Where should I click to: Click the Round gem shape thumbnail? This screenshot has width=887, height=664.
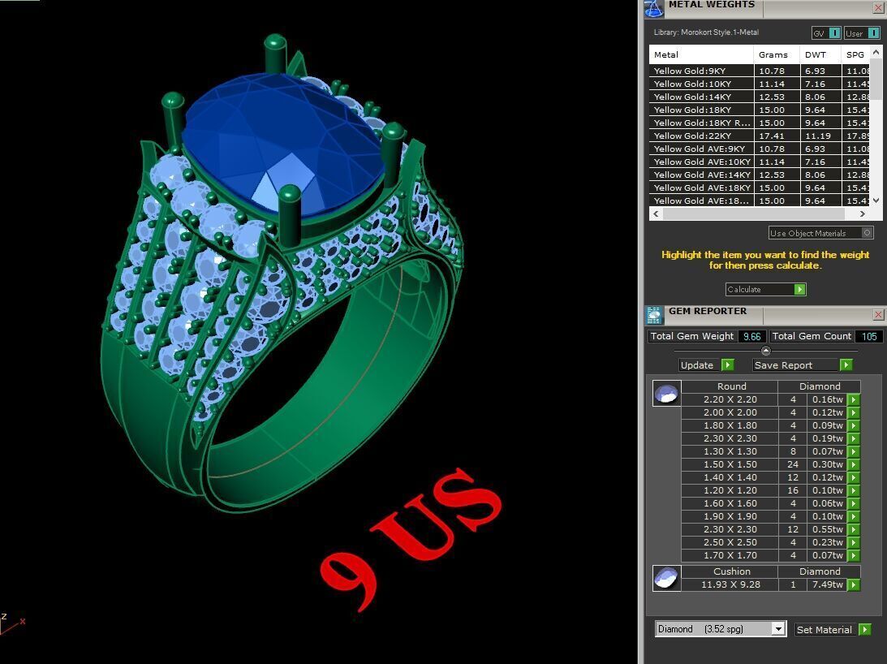666,393
